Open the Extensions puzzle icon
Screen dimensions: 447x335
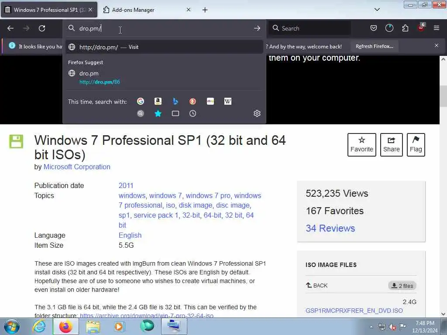(x=405, y=28)
